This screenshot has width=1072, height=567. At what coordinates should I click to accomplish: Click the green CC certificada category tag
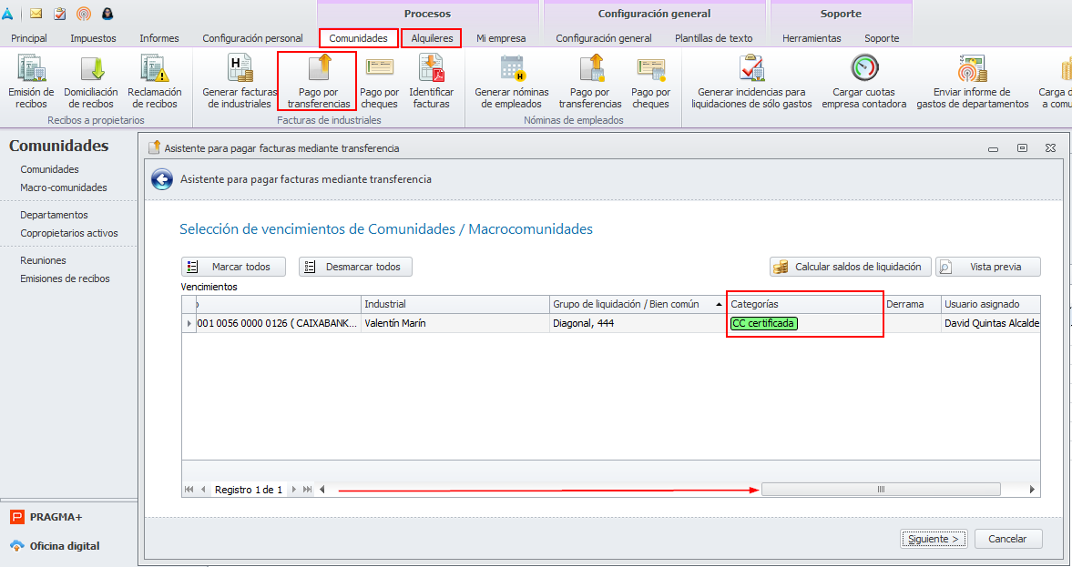point(763,323)
